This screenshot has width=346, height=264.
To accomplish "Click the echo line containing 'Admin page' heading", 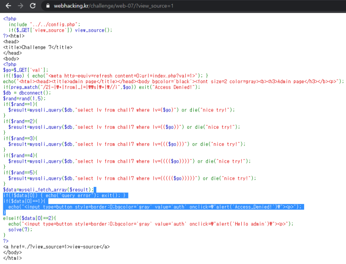I will (x=173, y=81).
